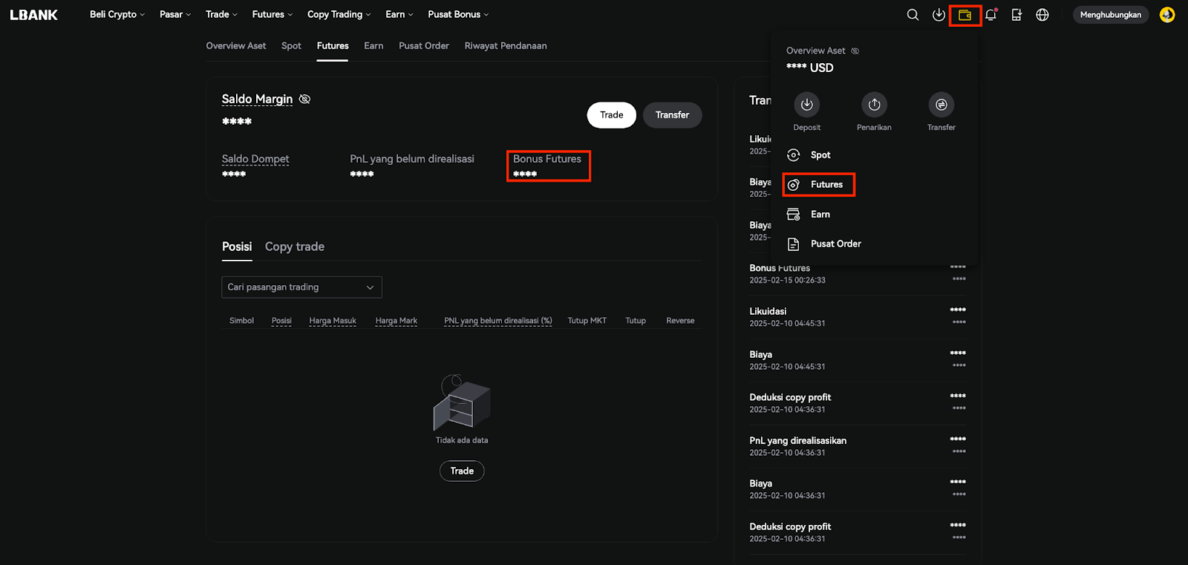The height and width of the screenshot is (565, 1188).
Task: Expand the Pusat Bonus menu
Action: click(457, 15)
